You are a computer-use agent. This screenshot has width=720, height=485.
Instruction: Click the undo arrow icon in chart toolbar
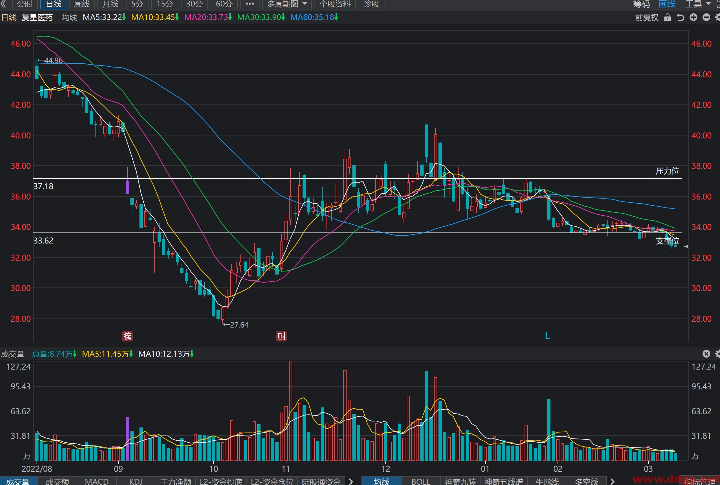[x=681, y=17]
